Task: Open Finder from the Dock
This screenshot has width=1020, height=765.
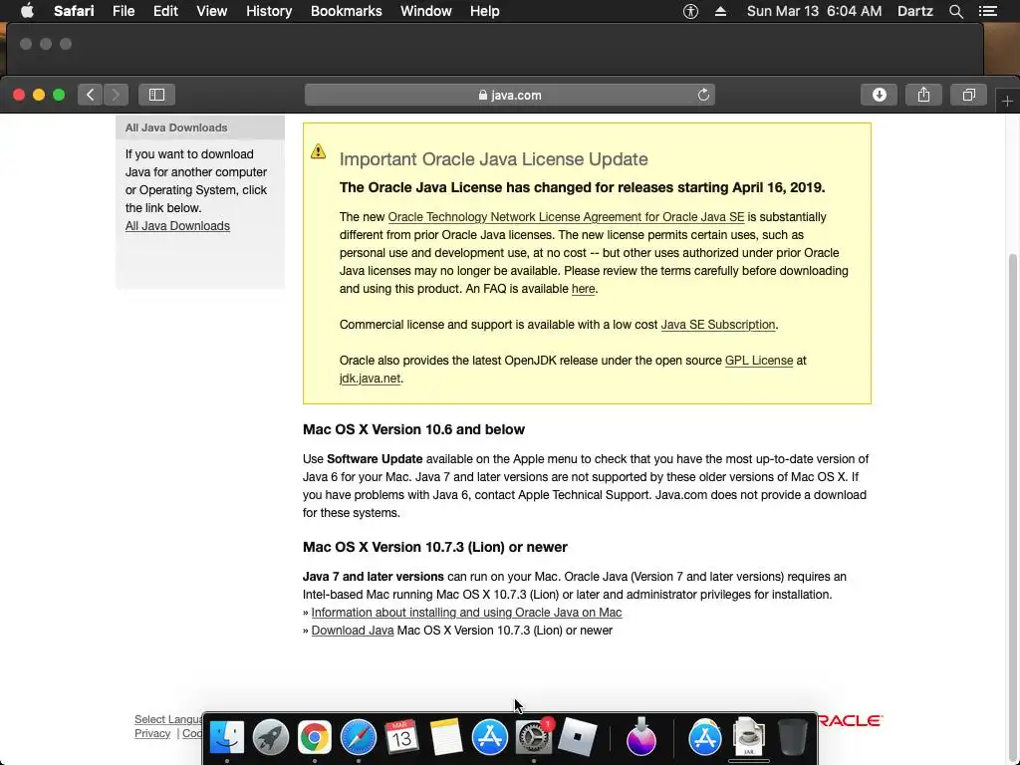Action: [226, 737]
